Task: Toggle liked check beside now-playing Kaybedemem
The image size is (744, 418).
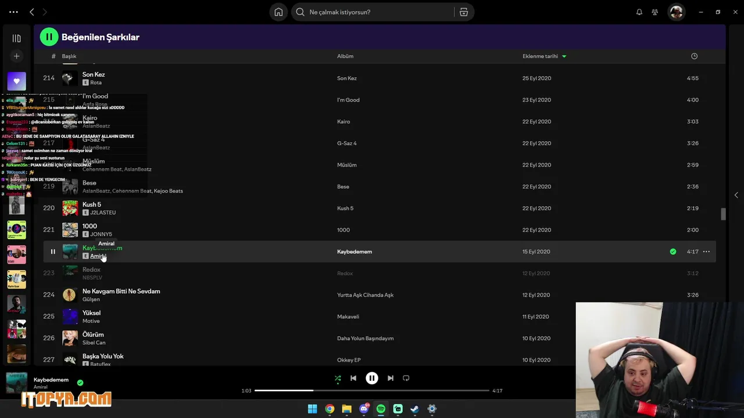Action: point(80,383)
